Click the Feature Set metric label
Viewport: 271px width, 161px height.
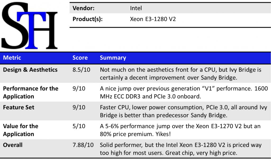tap(19, 107)
